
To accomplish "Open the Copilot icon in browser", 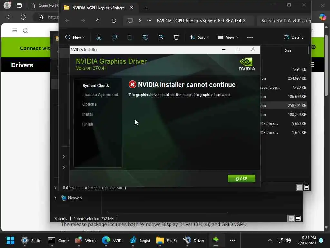I will coord(323,17).
